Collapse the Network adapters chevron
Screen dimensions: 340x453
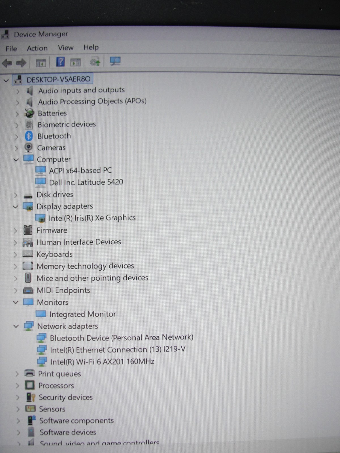click(x=16, y=326)
